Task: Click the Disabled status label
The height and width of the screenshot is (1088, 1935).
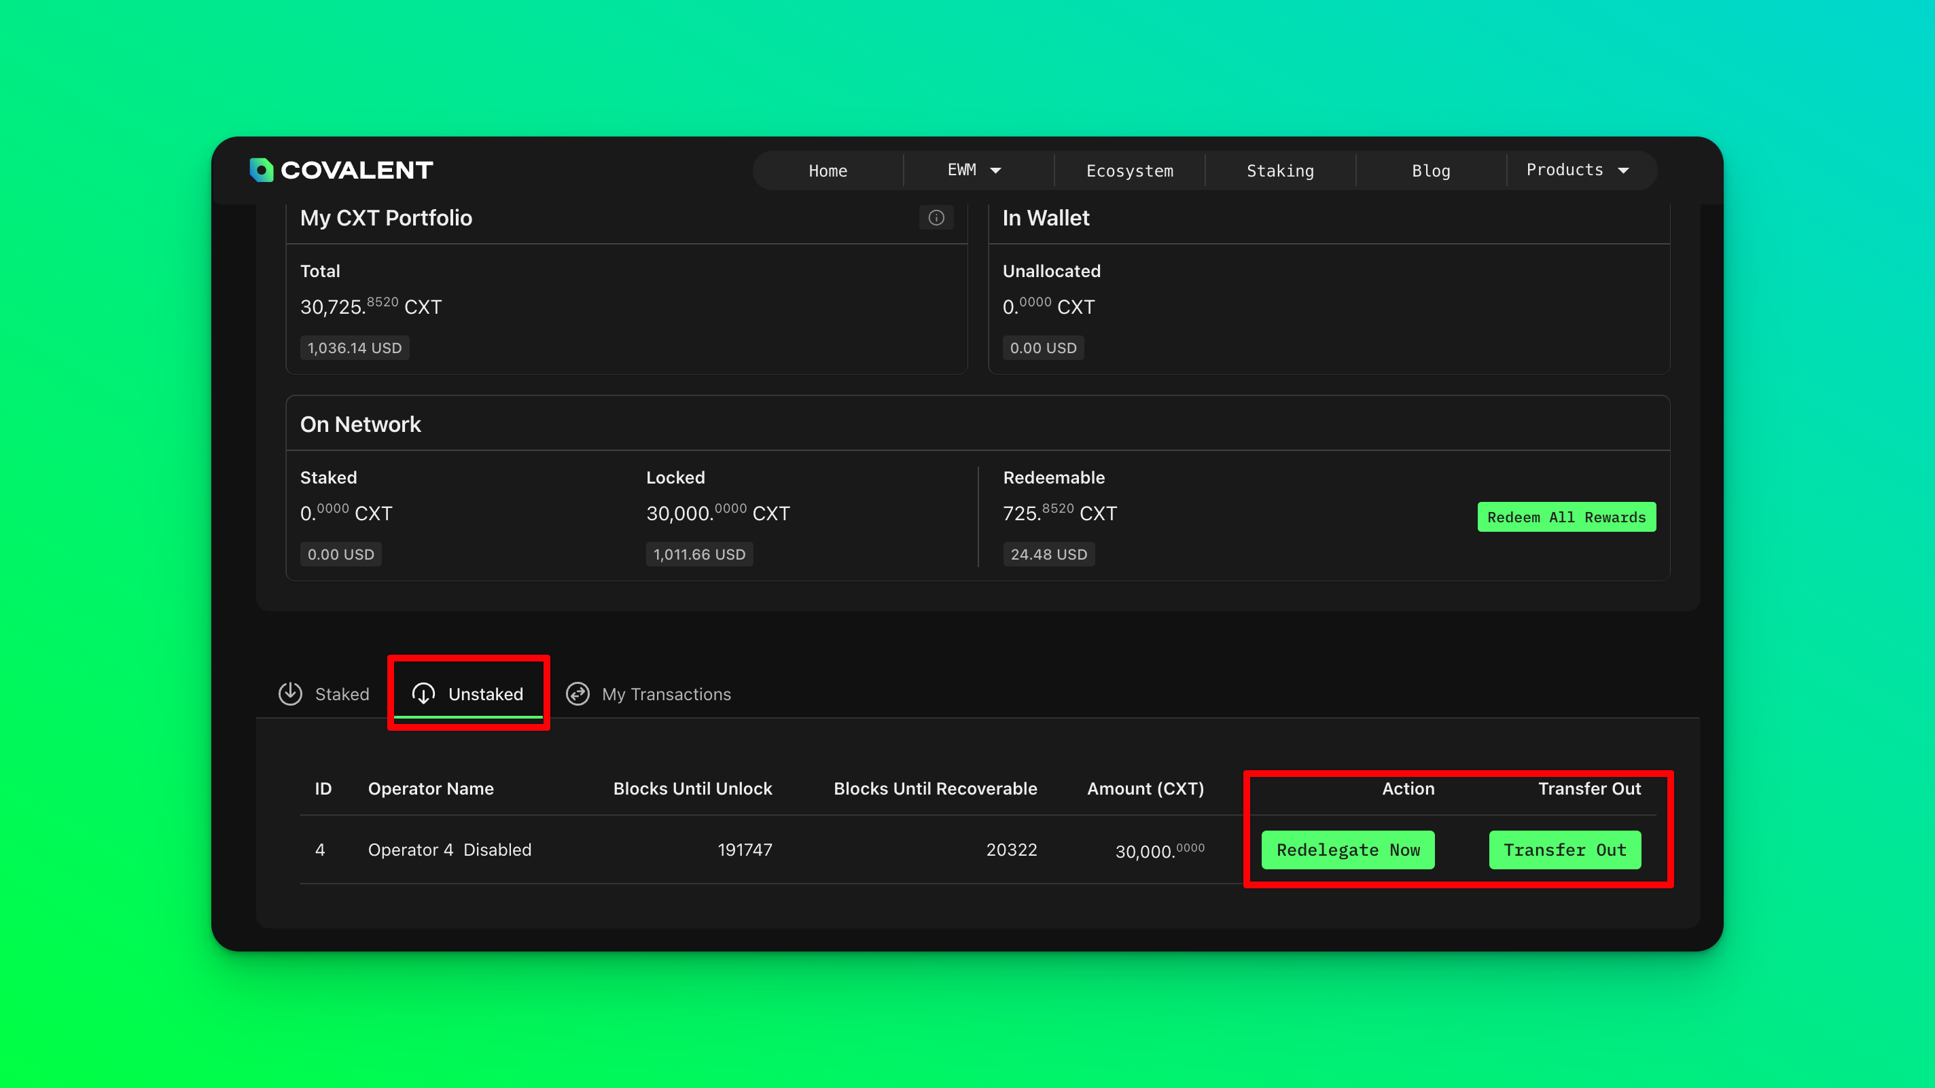Action: pyautogui.click(x=497, y=849)
